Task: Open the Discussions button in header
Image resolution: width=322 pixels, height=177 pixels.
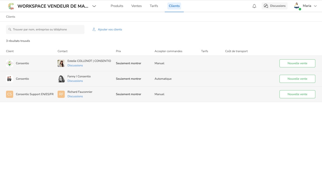Action: click(x=274, y=6)
